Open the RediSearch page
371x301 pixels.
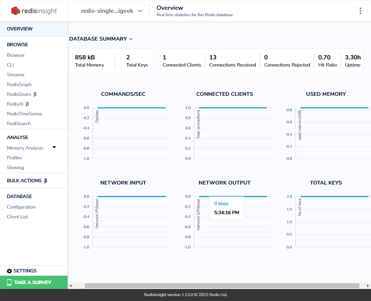click(x=19, y=123)
